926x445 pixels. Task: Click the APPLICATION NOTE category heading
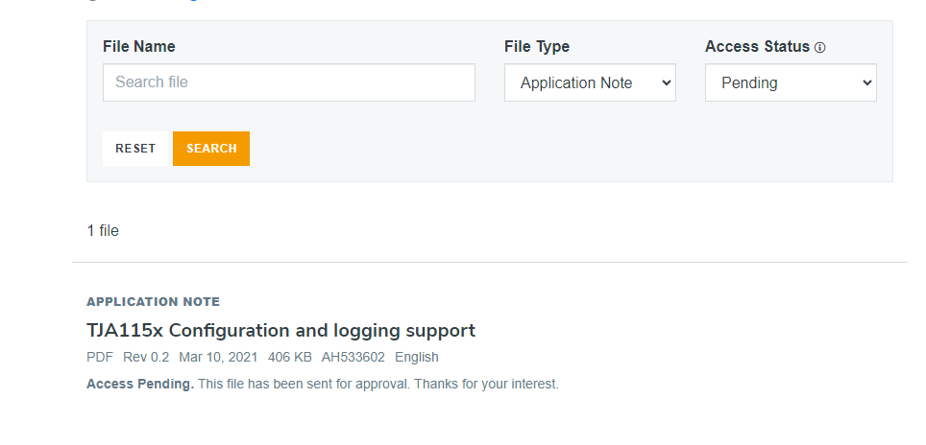pos(153,302)
